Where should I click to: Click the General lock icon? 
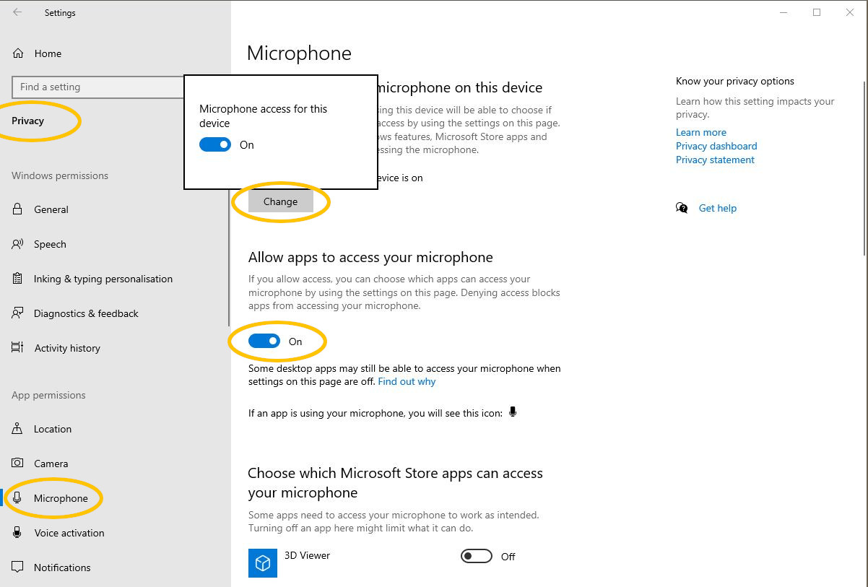coord(18,209)
